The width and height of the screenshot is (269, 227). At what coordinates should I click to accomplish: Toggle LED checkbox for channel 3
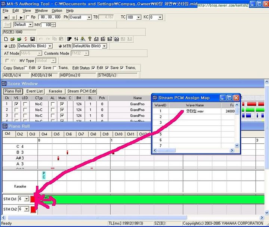25,116
